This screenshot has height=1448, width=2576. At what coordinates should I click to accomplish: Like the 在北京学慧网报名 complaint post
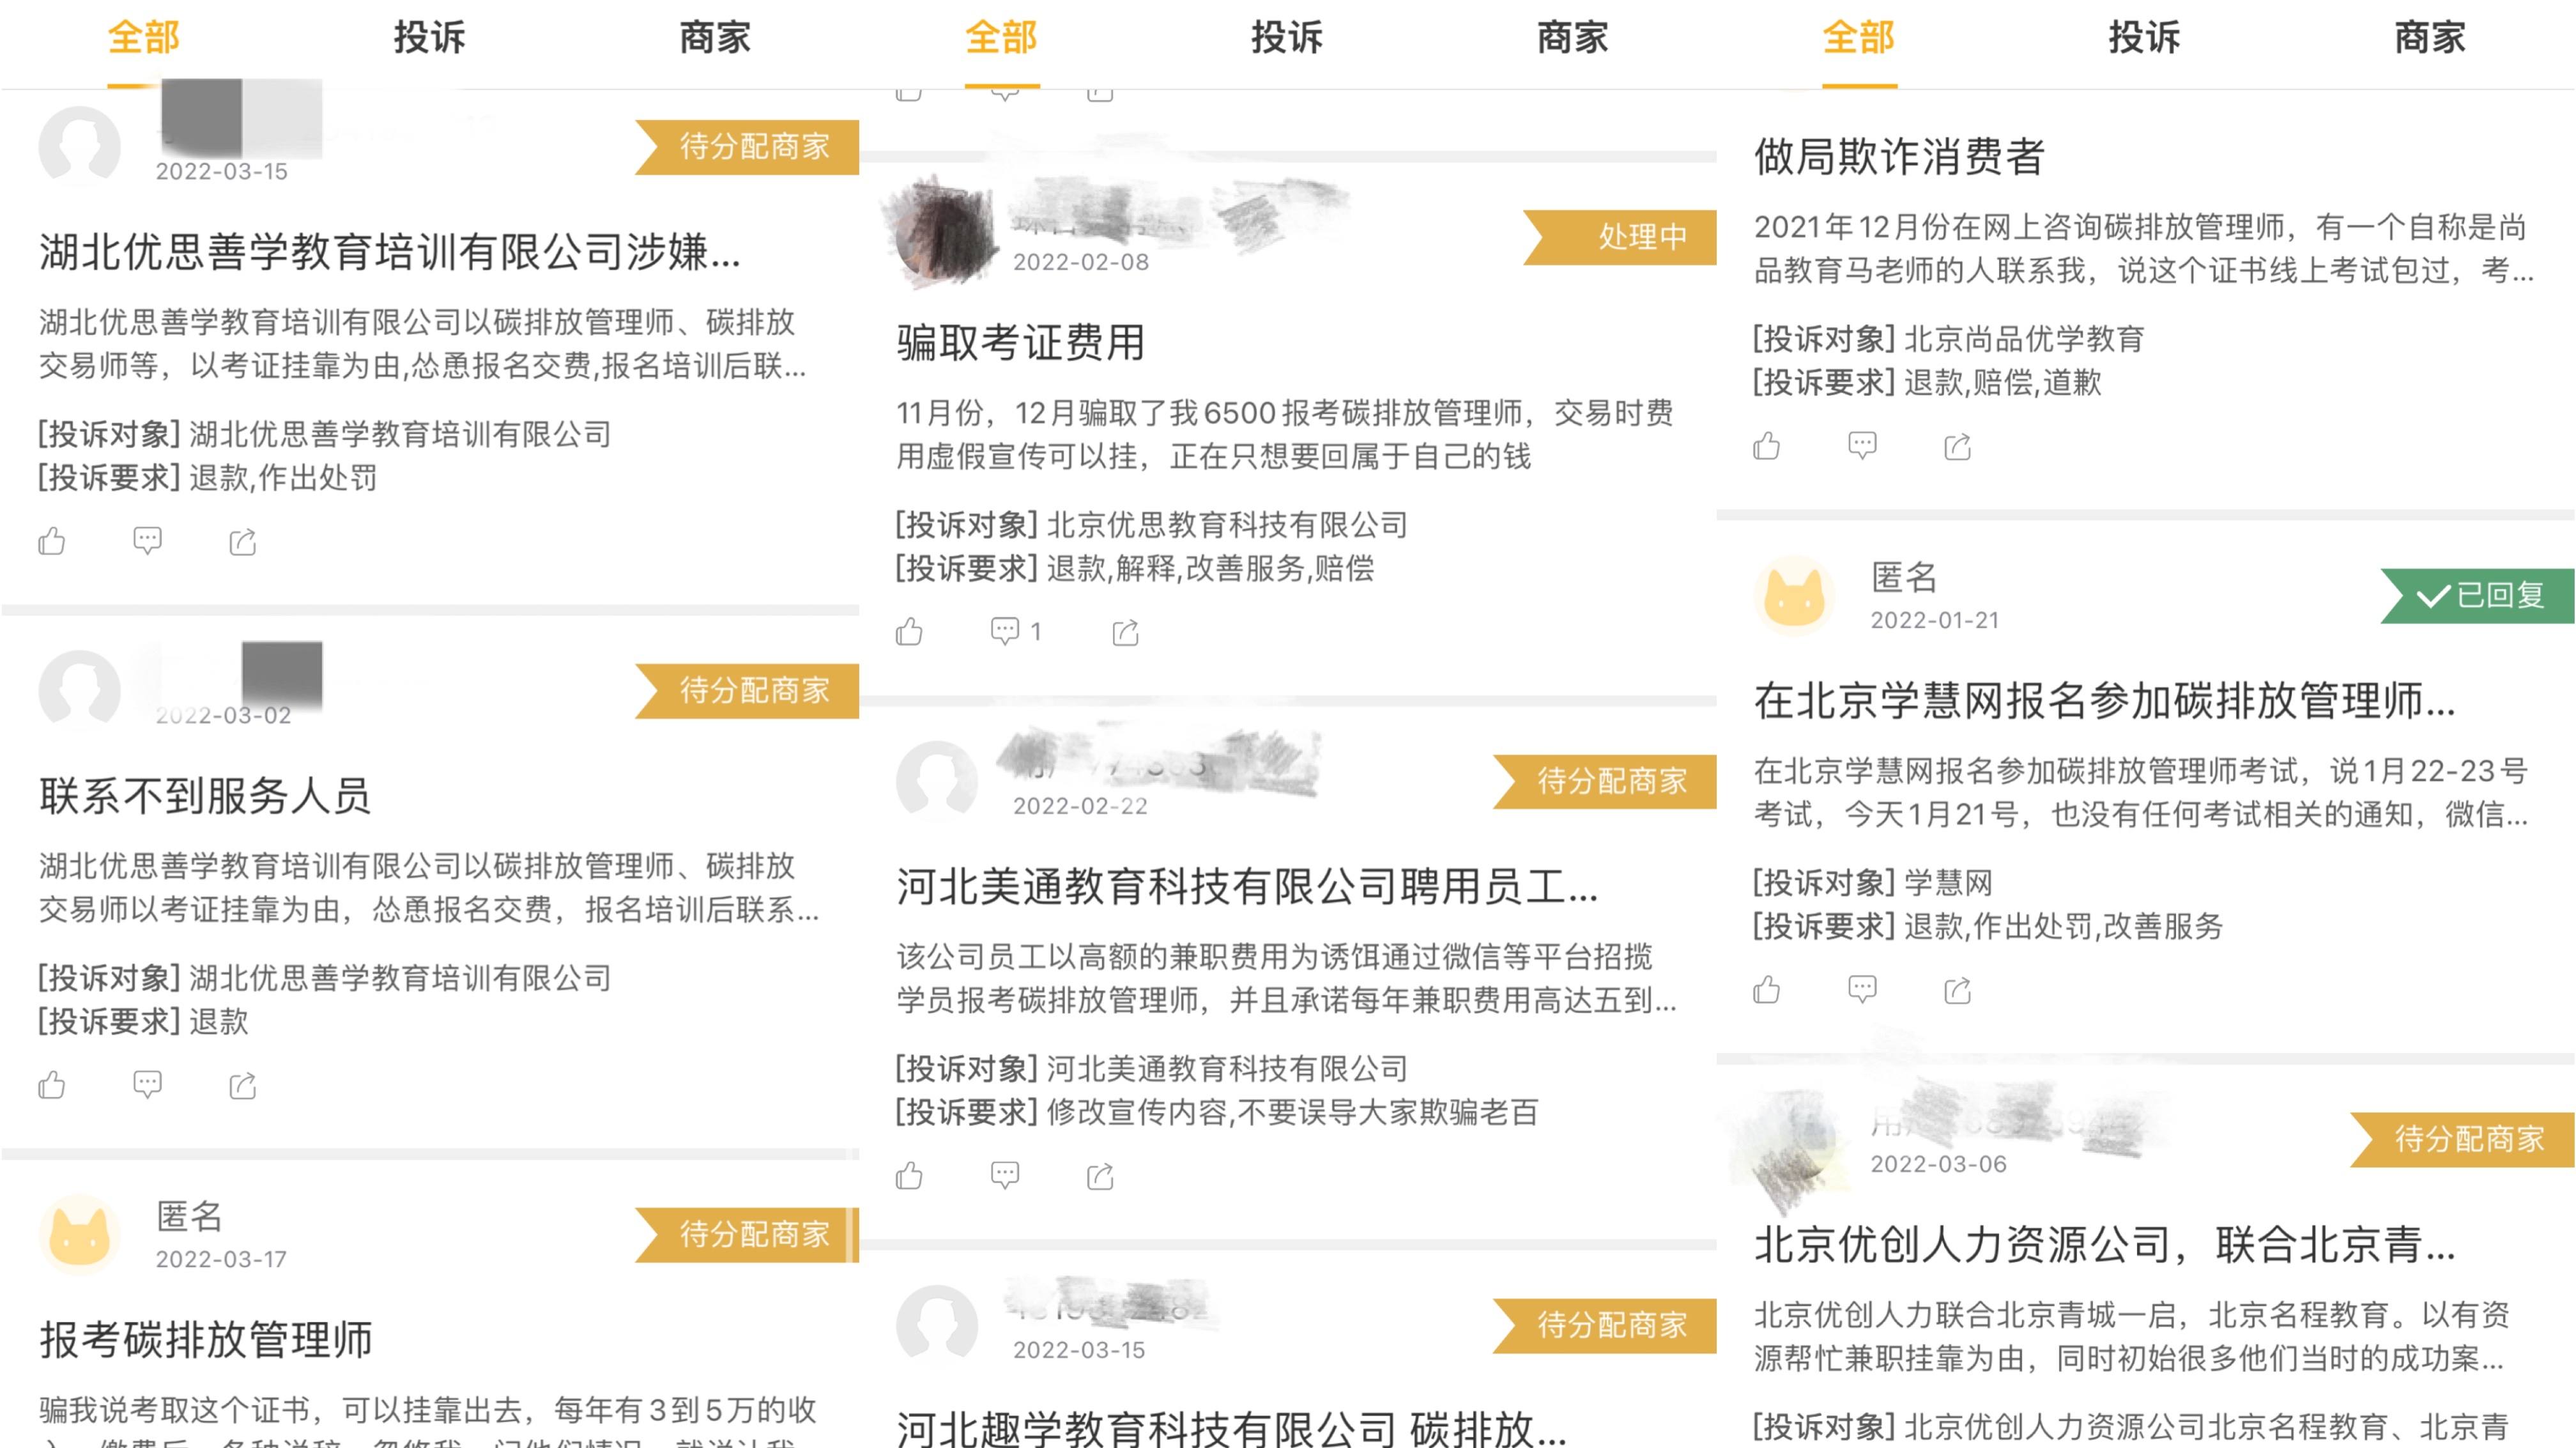point(1766,990)
